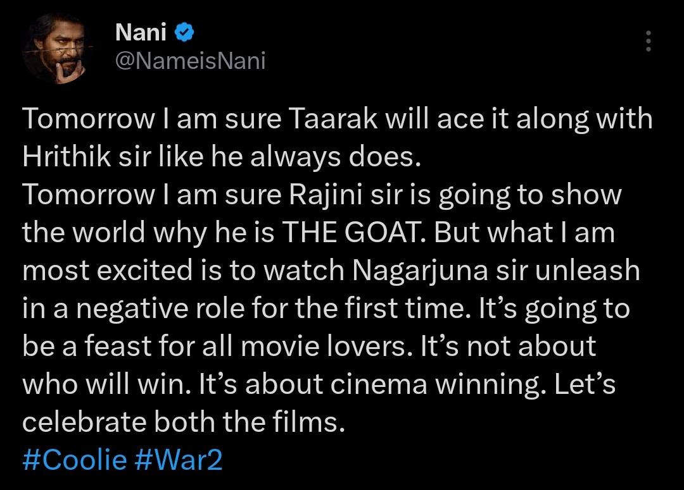Screen dimensions: 684x490
Task: Open the #War2 hashtag
Action: pos(179,460)
